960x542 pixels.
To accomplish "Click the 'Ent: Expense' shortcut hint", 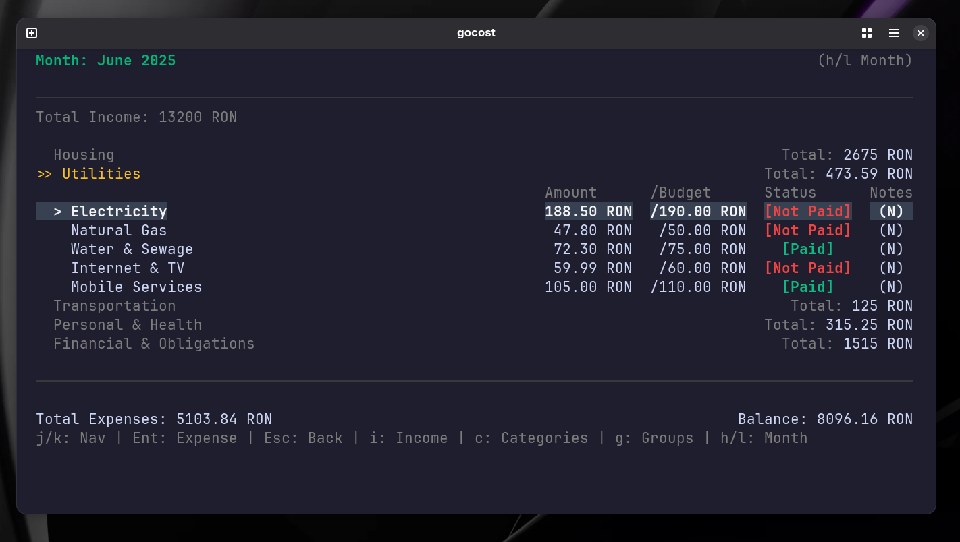I will pos(185,438).
